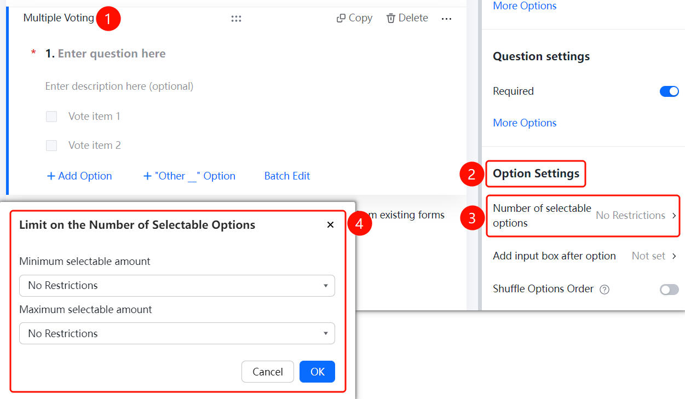Screen dimensions: 685x399
Task: Toggle the Required switch off
Action: tap(669, 91)
